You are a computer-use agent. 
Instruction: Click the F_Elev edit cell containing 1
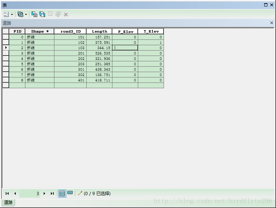125,48
